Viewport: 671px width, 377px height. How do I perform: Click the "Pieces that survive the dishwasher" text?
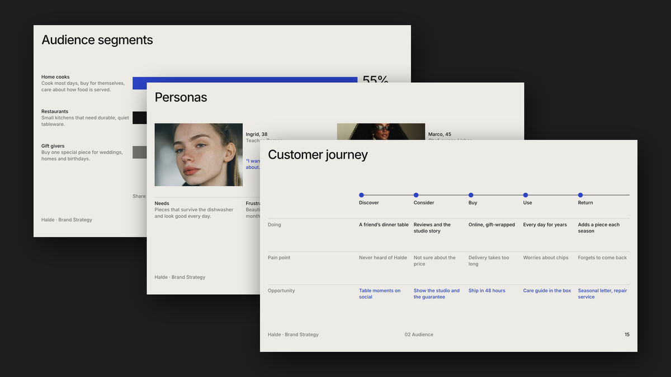coord(194,213)
